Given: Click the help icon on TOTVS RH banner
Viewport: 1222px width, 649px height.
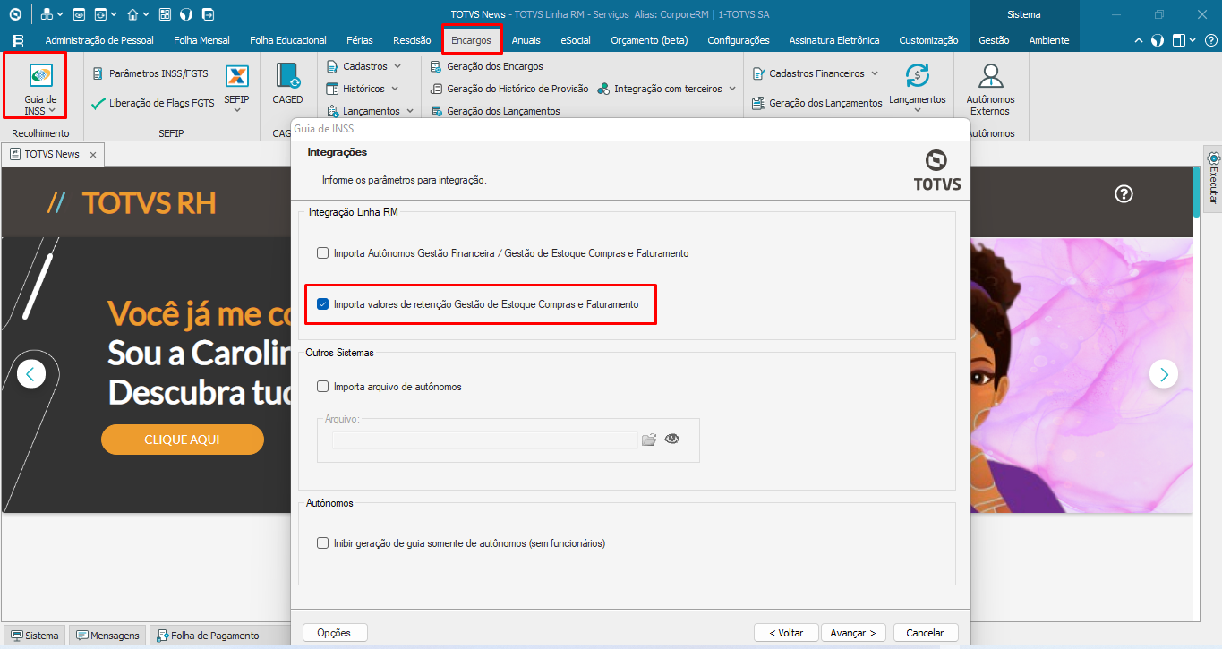Looking at the screenshot, I should 1124,193.
